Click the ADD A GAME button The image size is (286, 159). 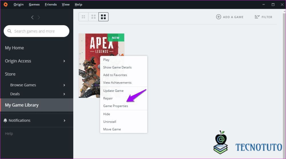pyautogui.click(x=230, y=17)
